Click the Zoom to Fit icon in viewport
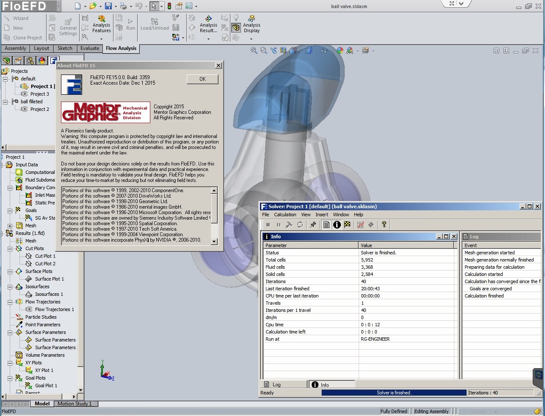The height and width of the screenshot is (416, 545). [x=254, y=50]
